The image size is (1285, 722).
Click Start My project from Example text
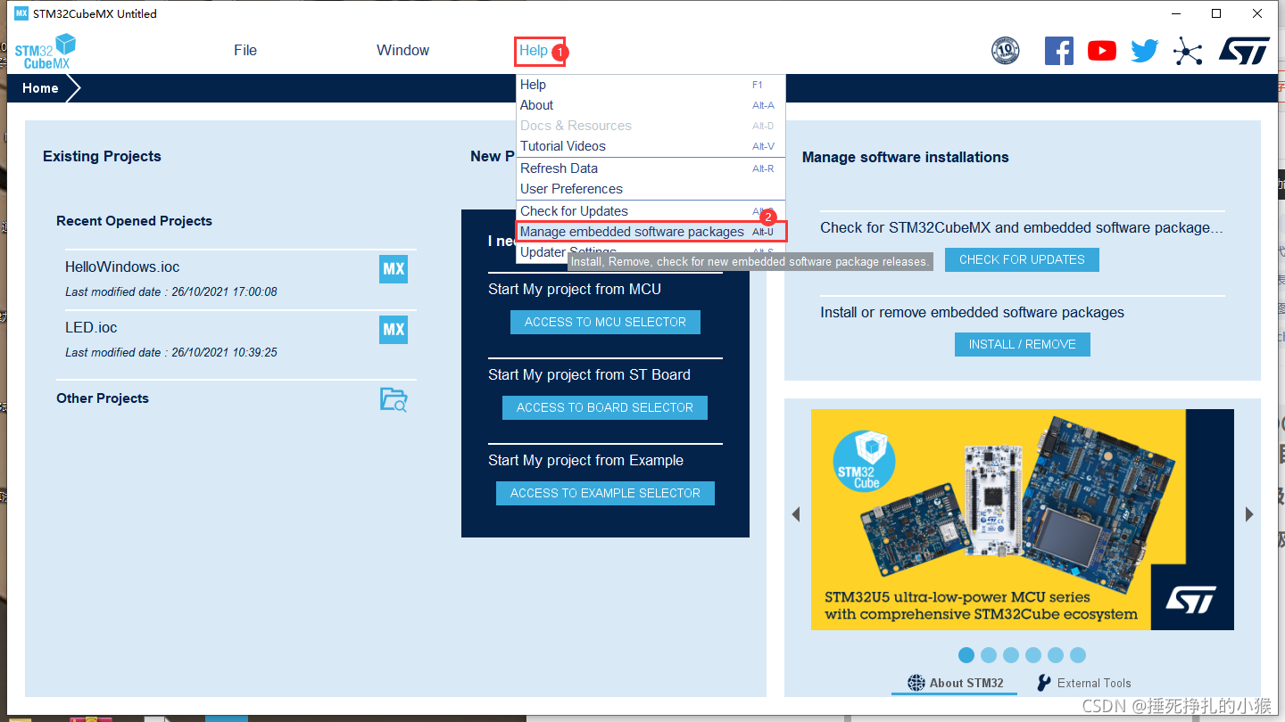(585, 460)
